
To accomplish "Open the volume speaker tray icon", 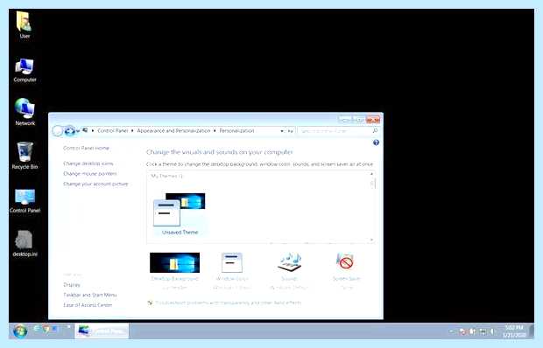I will coord(492,331).
